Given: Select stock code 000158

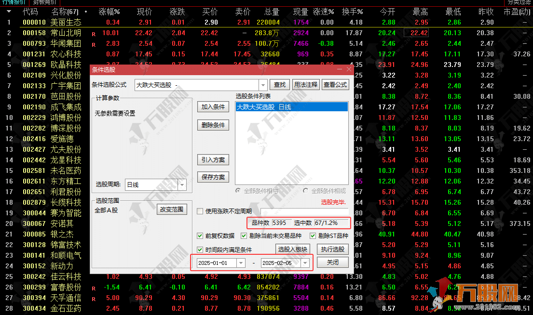Looking at the screenshot, I should (34, 33).
